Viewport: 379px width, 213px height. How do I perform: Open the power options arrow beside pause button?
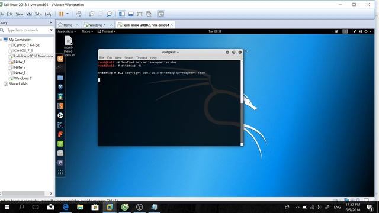pyautogui.click(x=68, y=14)
